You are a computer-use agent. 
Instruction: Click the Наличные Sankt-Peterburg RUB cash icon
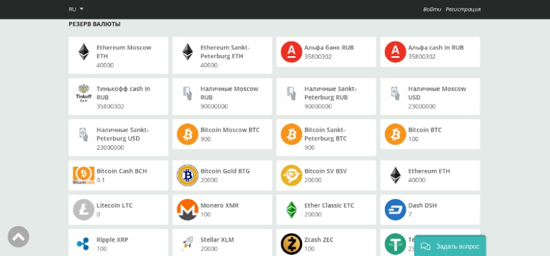pyautogui.click(x=291, y=93)
